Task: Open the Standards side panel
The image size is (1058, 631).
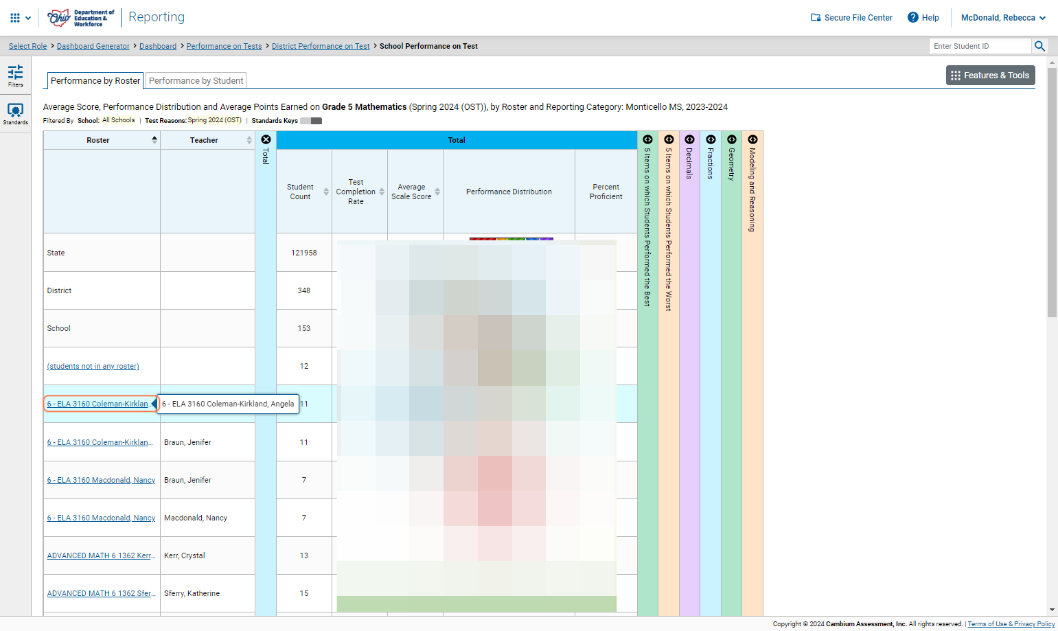Action: 15,114
